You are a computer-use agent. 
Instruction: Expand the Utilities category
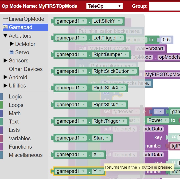click(5, 86)
